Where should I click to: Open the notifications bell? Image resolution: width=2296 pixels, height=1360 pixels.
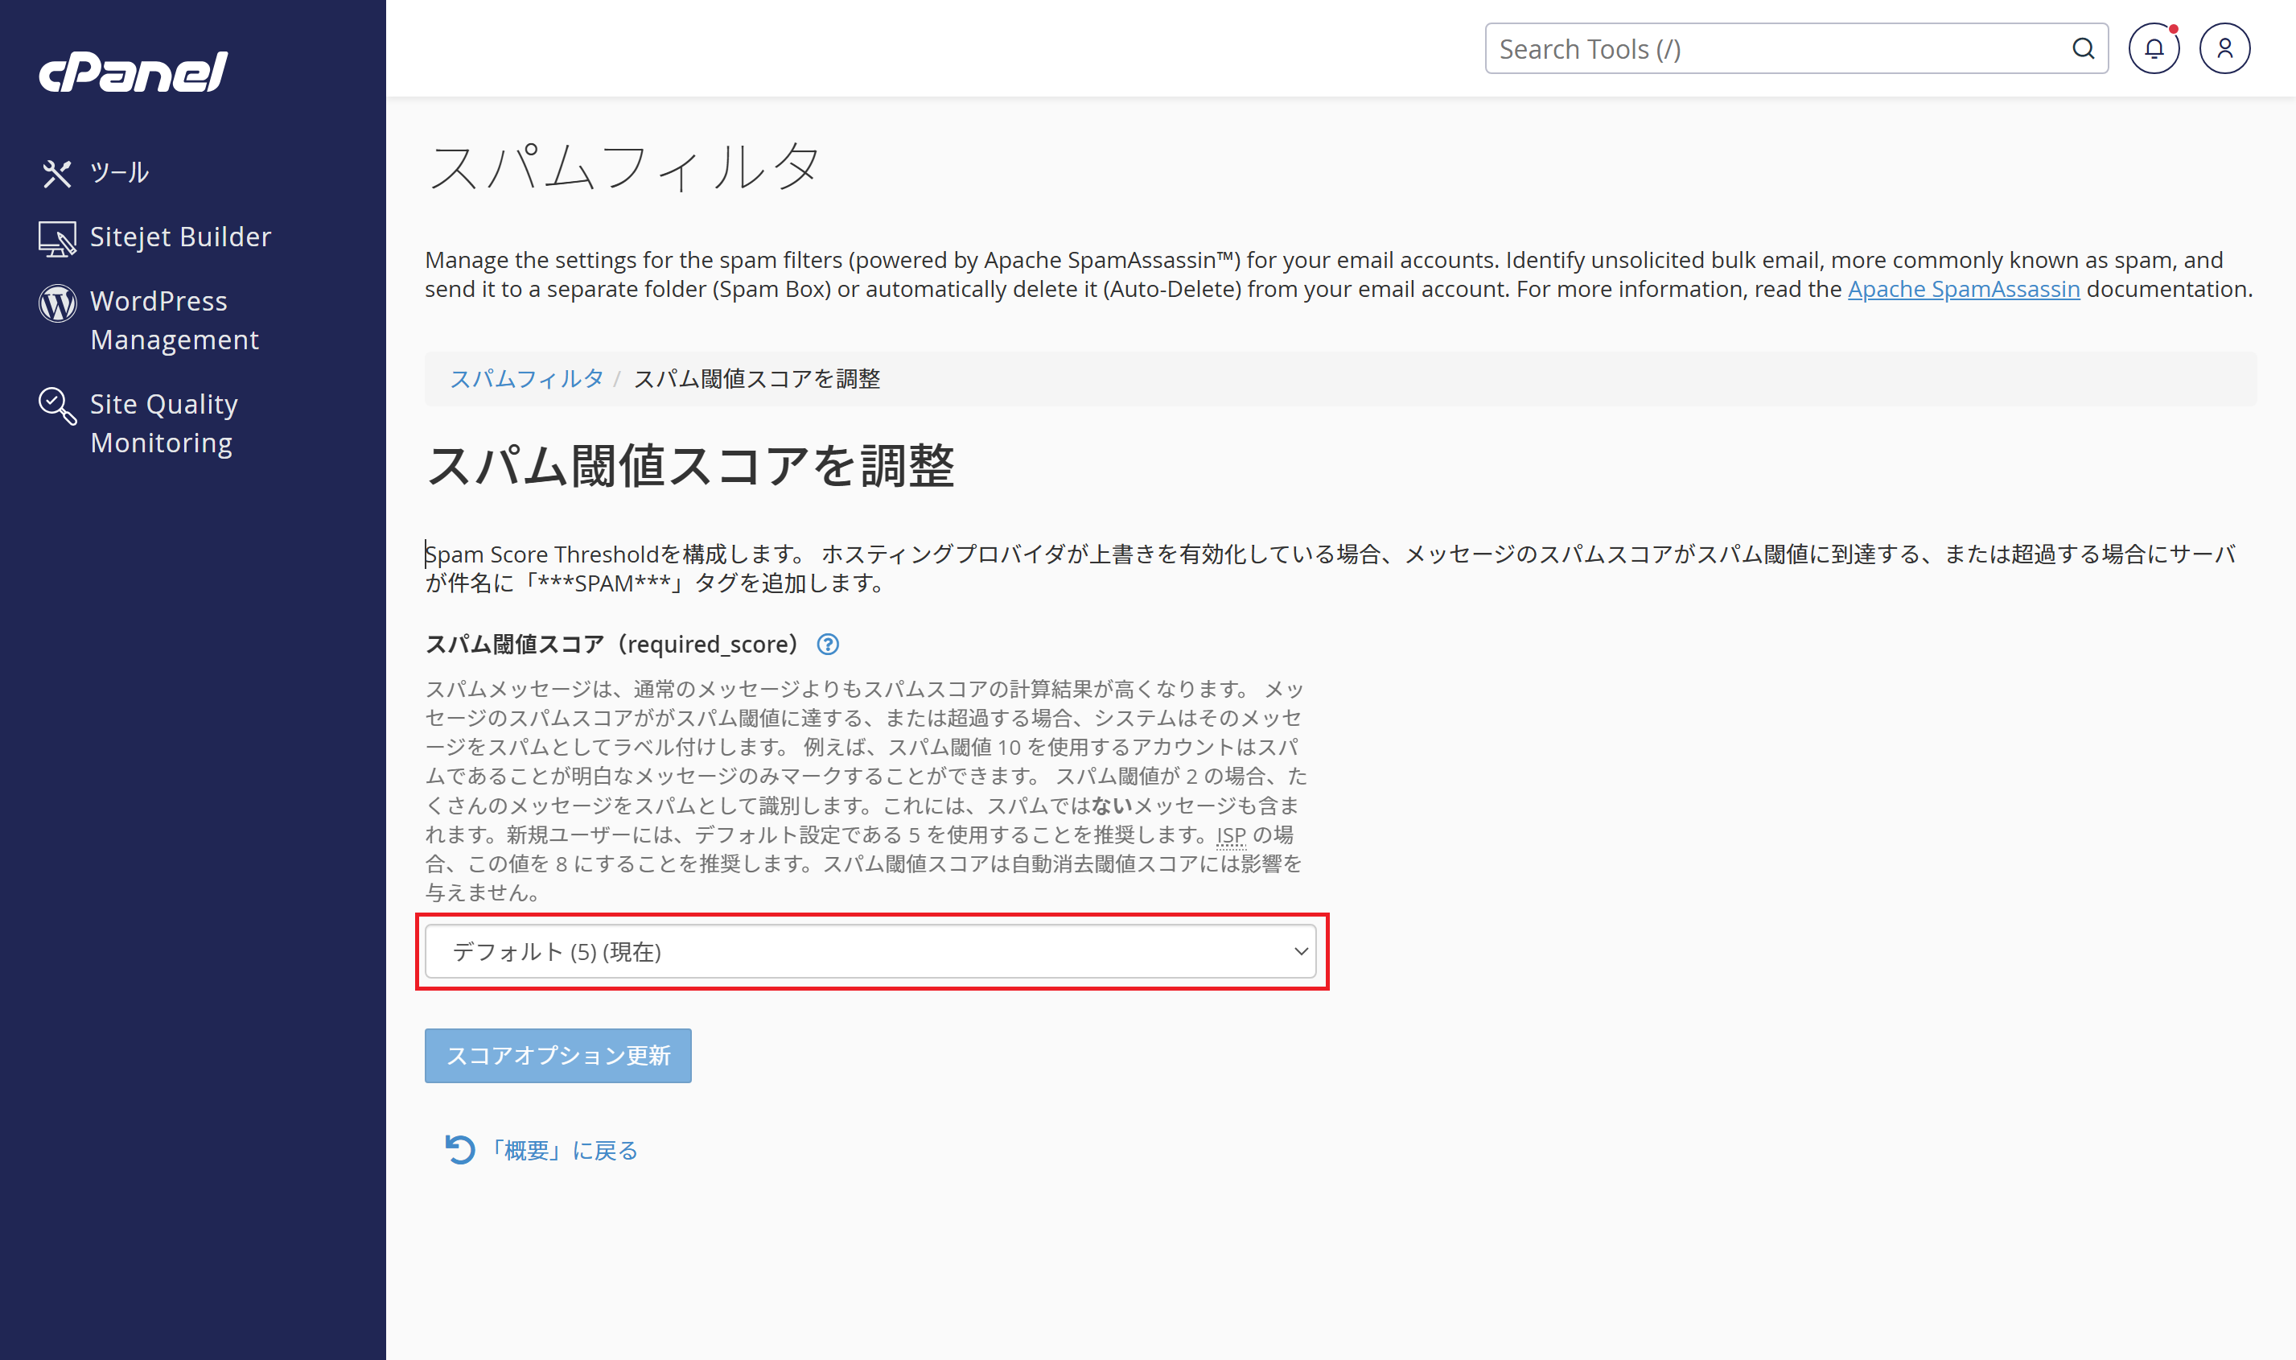(x=2153, y=48)
